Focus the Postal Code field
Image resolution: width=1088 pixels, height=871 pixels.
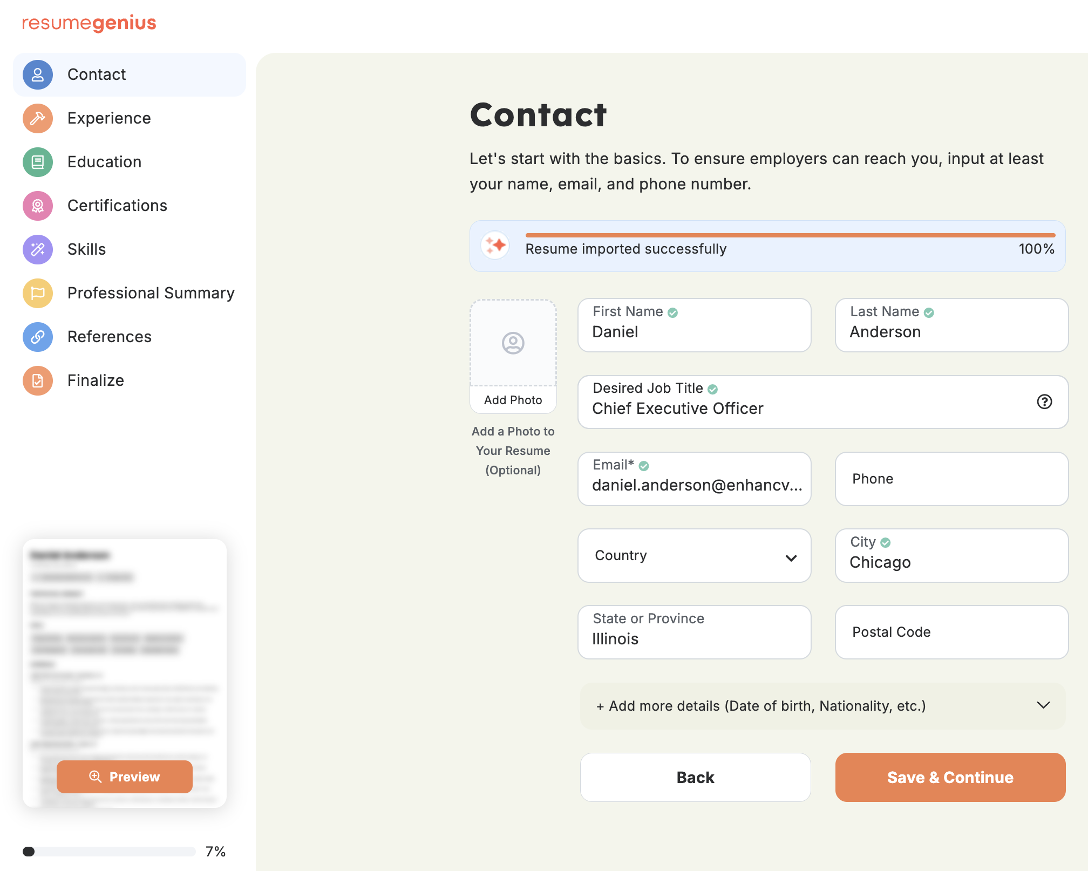coord(951,632)
